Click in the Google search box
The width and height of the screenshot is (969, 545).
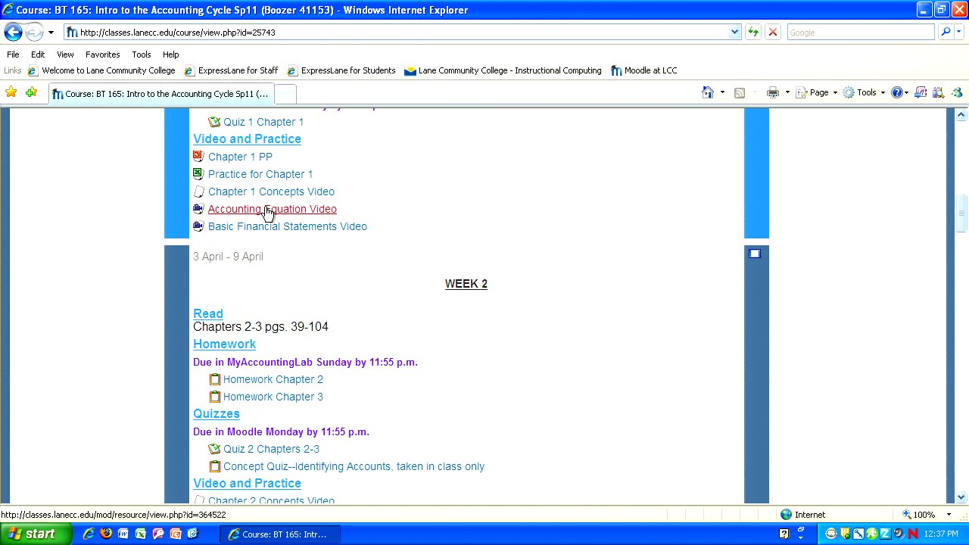coord(860,33)
